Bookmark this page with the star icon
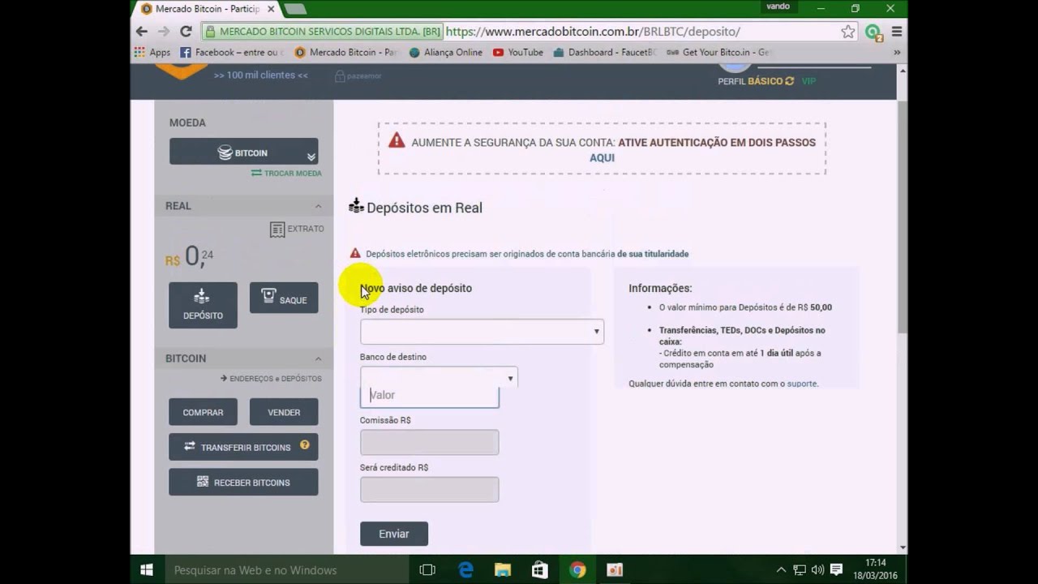Image resolution: width=1038 pixels, height=584 pixels. point(847,32)
